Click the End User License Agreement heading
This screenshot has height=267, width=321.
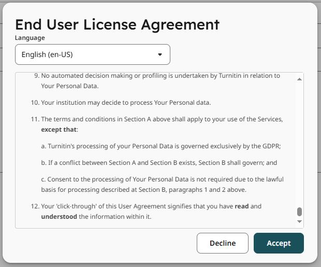(117, 24)
